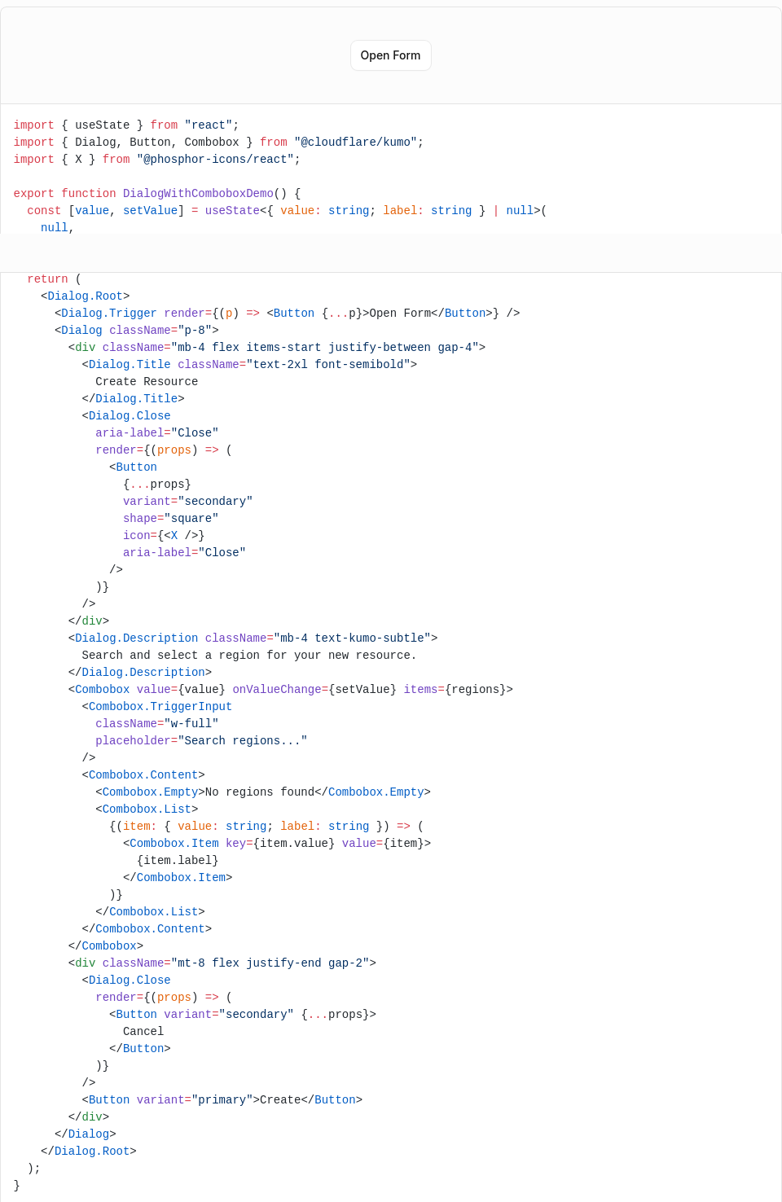The height and width of the screenshot is (1202, 782).
Task: Click the opening '<Combobox.List>' tag
Action: coord(147,809)
